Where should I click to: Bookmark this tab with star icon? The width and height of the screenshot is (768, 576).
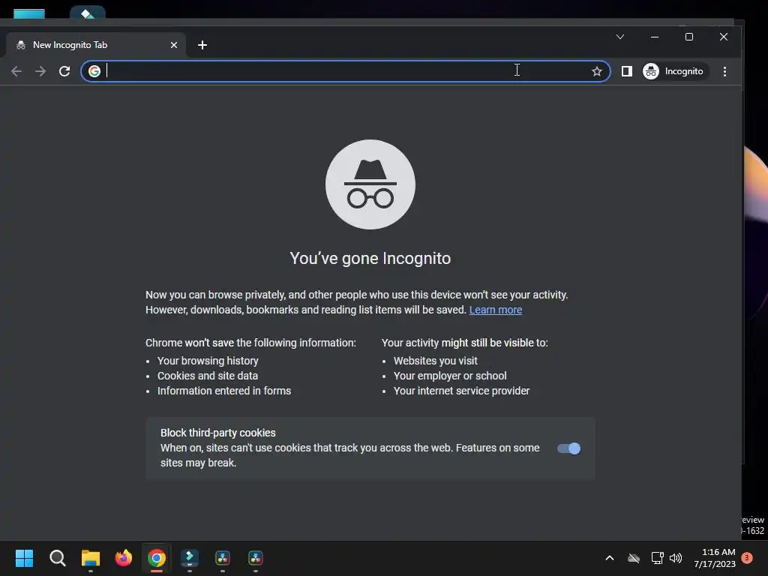(x=596, y=71)
